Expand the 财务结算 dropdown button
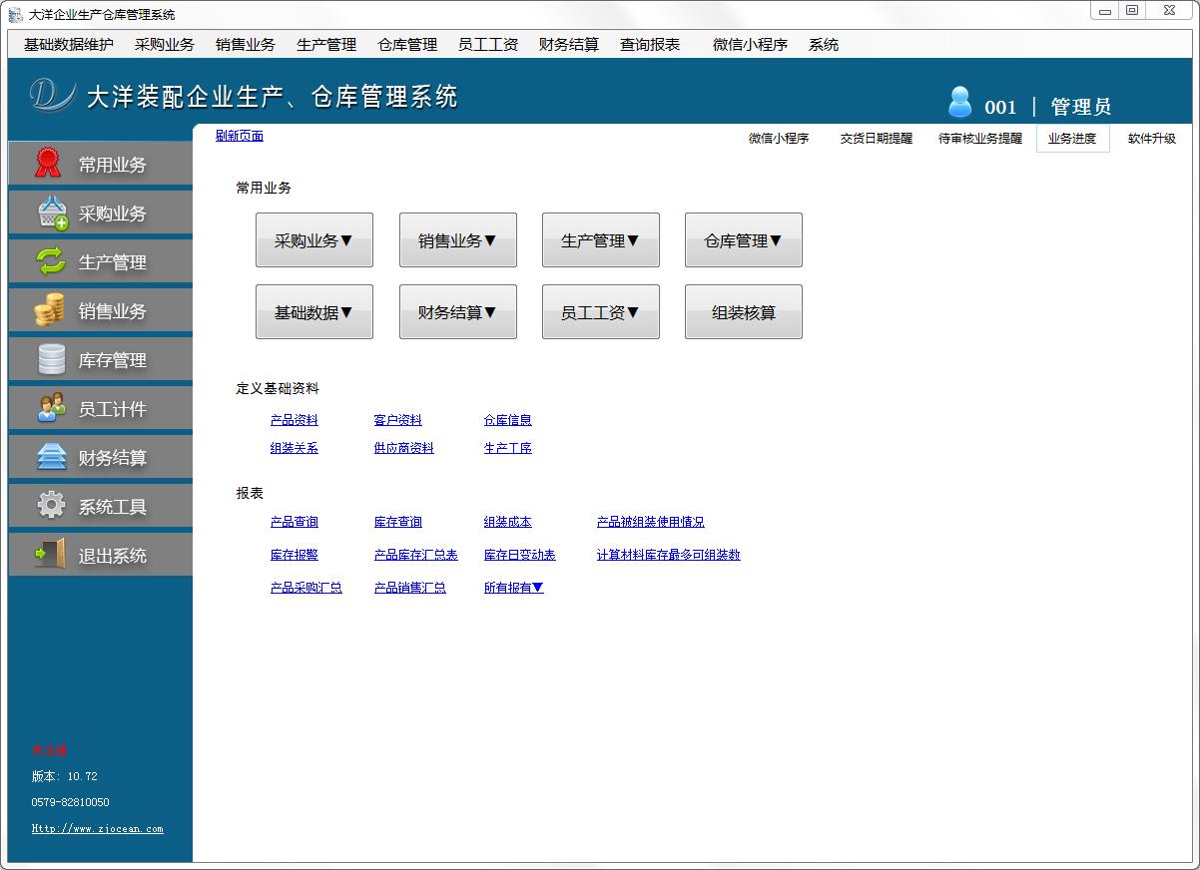Image resolution: width=1200 pixels, height=870 pixels. [x=458, y=311]
